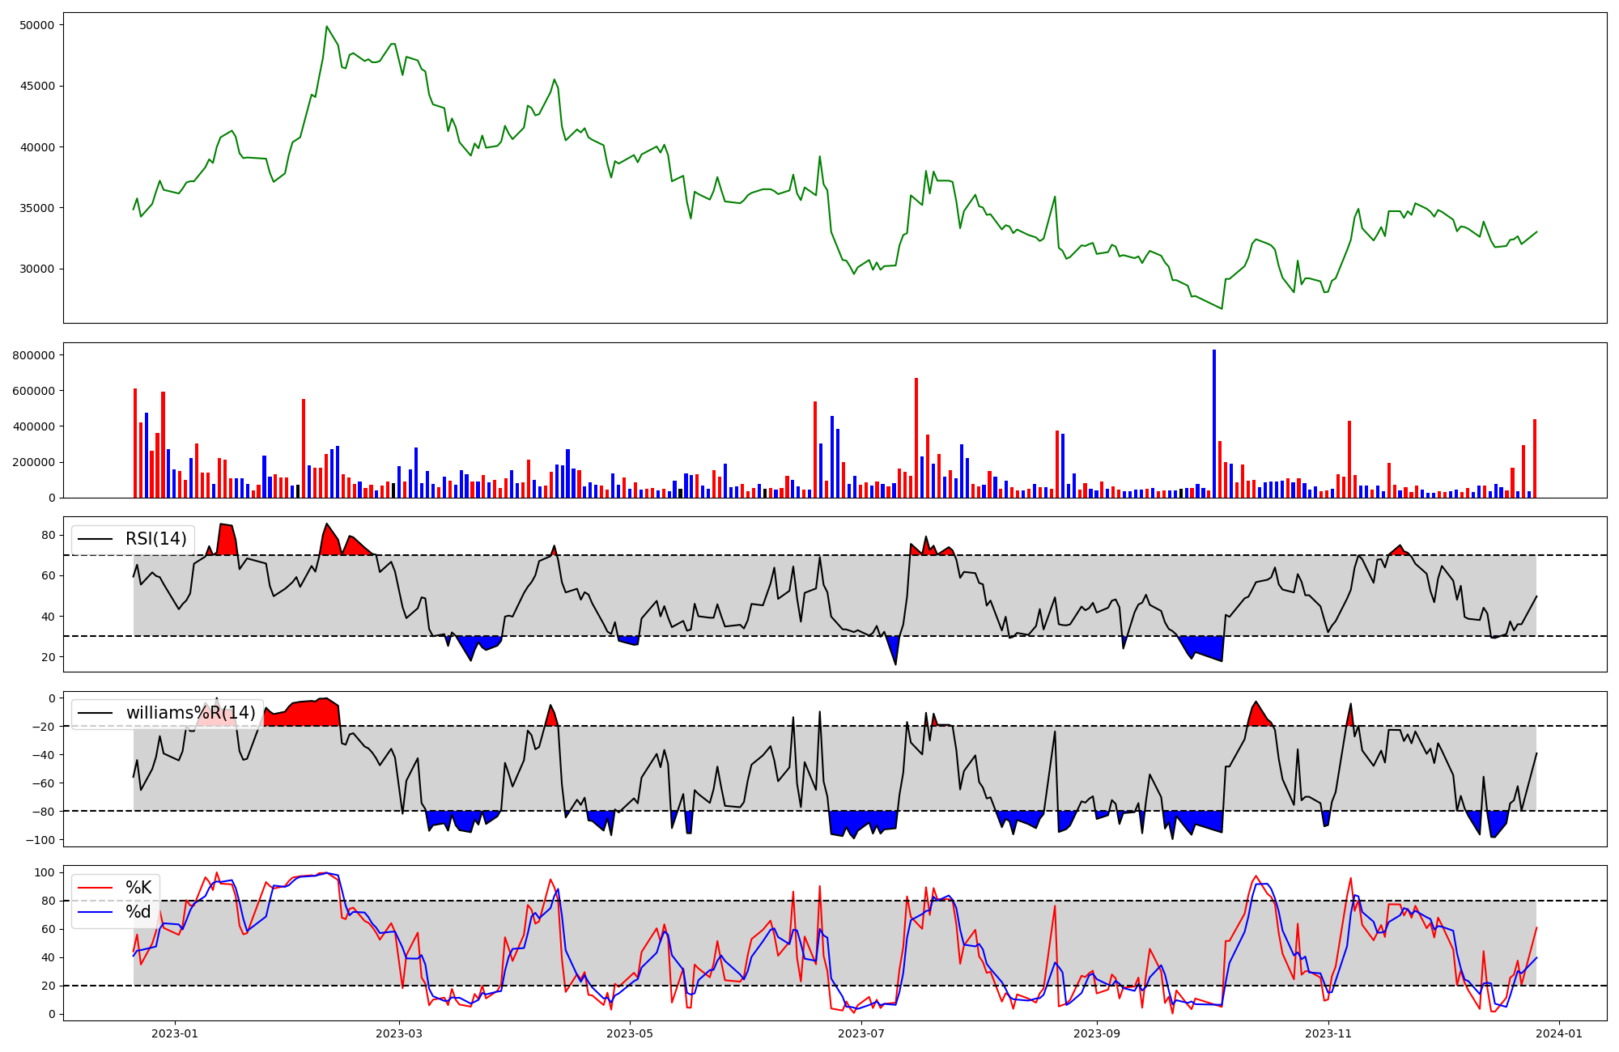Click the 2023-09 x-axis date label
The width and height of the screenshot is (1619, 1052).
1097,1033
